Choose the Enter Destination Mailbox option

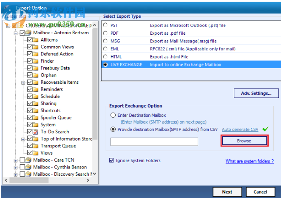tap(113, 115)
